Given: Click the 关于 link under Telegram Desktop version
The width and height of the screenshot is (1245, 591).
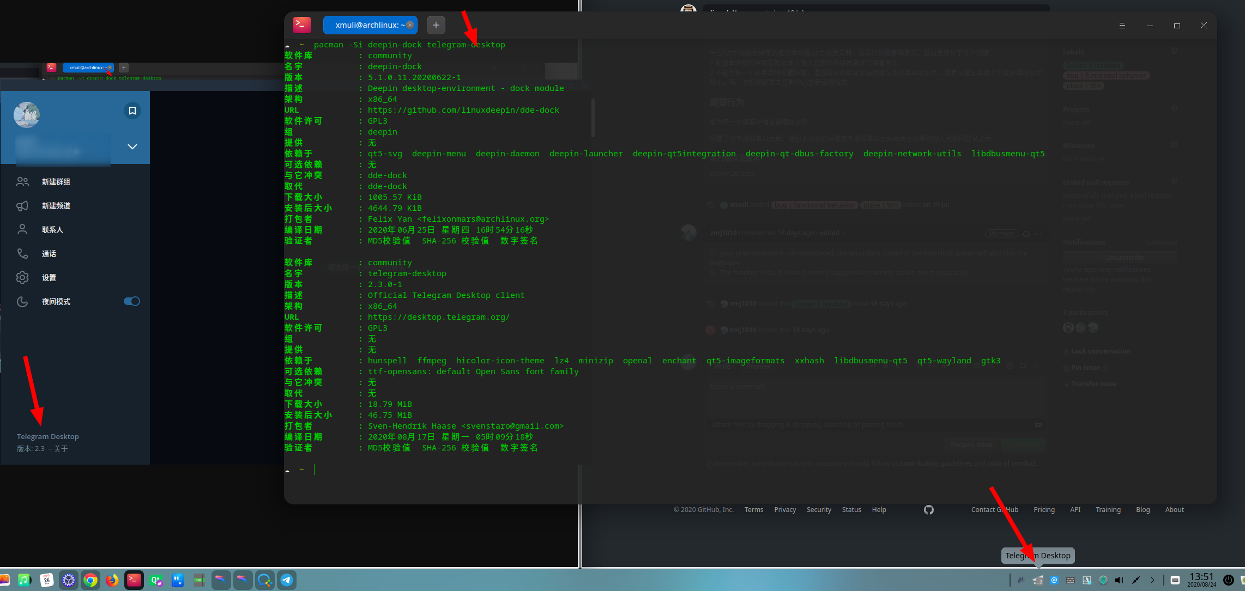Looking at the screenshot, I should pos(61,448).
